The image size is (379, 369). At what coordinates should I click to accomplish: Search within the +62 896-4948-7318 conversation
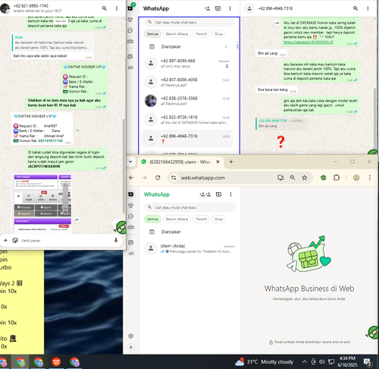pos(356,8)
